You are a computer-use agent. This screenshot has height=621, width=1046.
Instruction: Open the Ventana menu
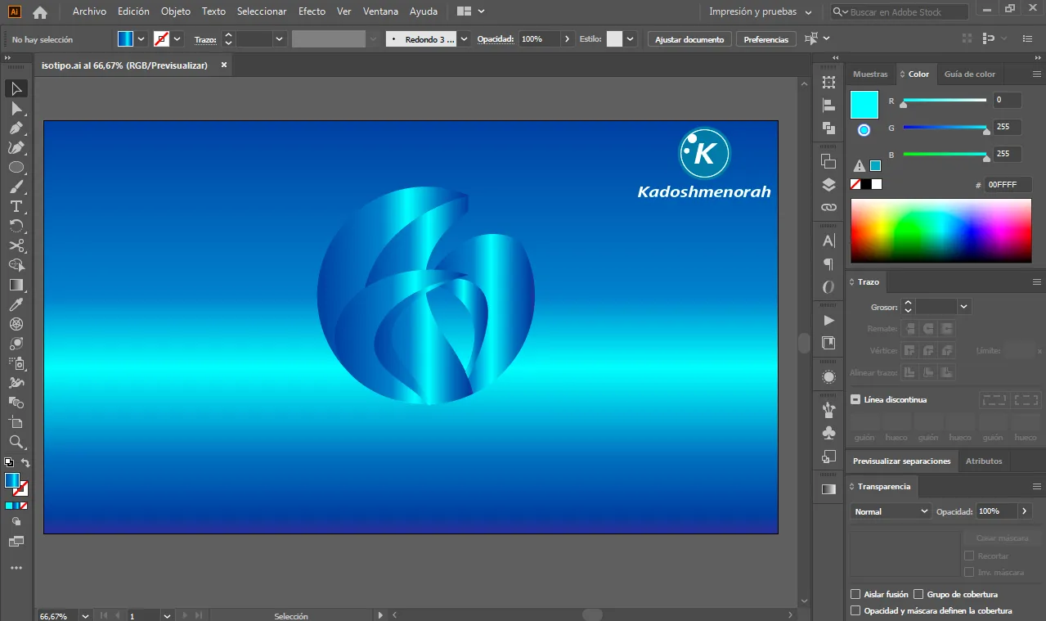click(380, 11)
